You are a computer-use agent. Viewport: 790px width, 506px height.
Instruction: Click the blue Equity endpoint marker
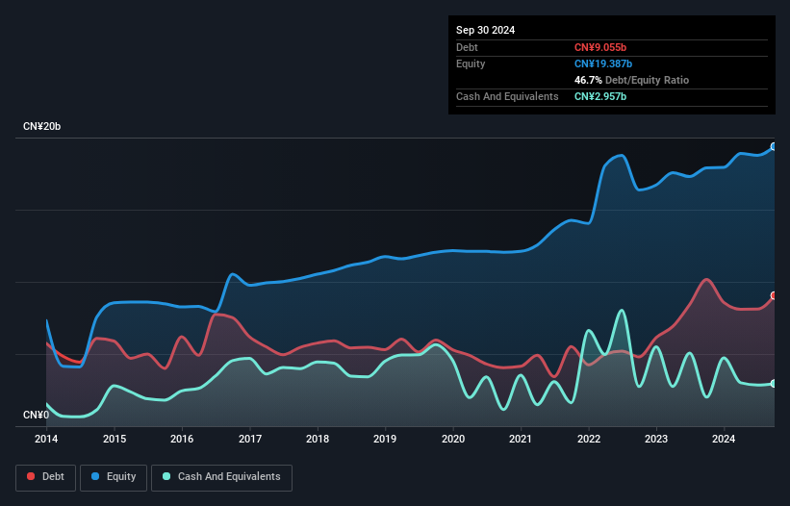tap(774, 146)
